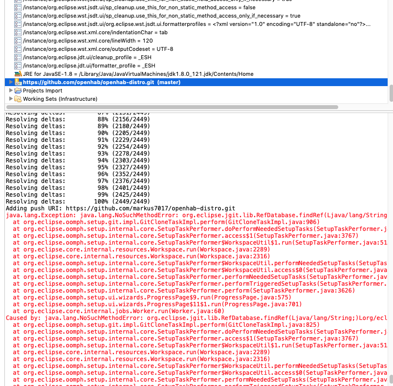Click the preference icon beside indentationChar = tab
This screenshot has height=386, width=393.
[x=18, y=33]
